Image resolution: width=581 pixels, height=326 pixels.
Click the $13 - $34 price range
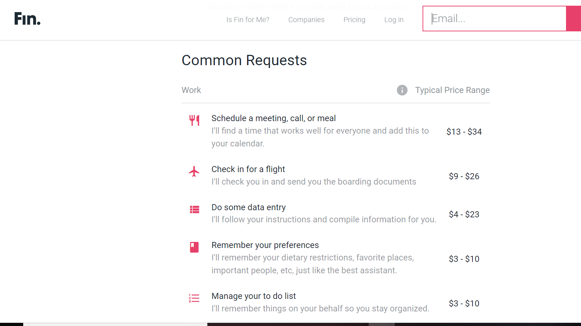click(464, 132)
